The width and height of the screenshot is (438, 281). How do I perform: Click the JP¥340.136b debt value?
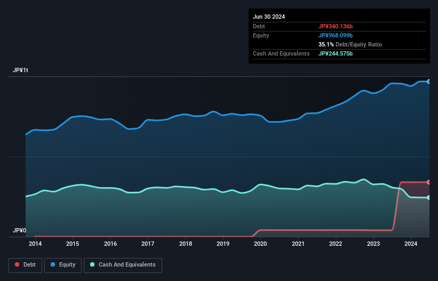[336, 26]
